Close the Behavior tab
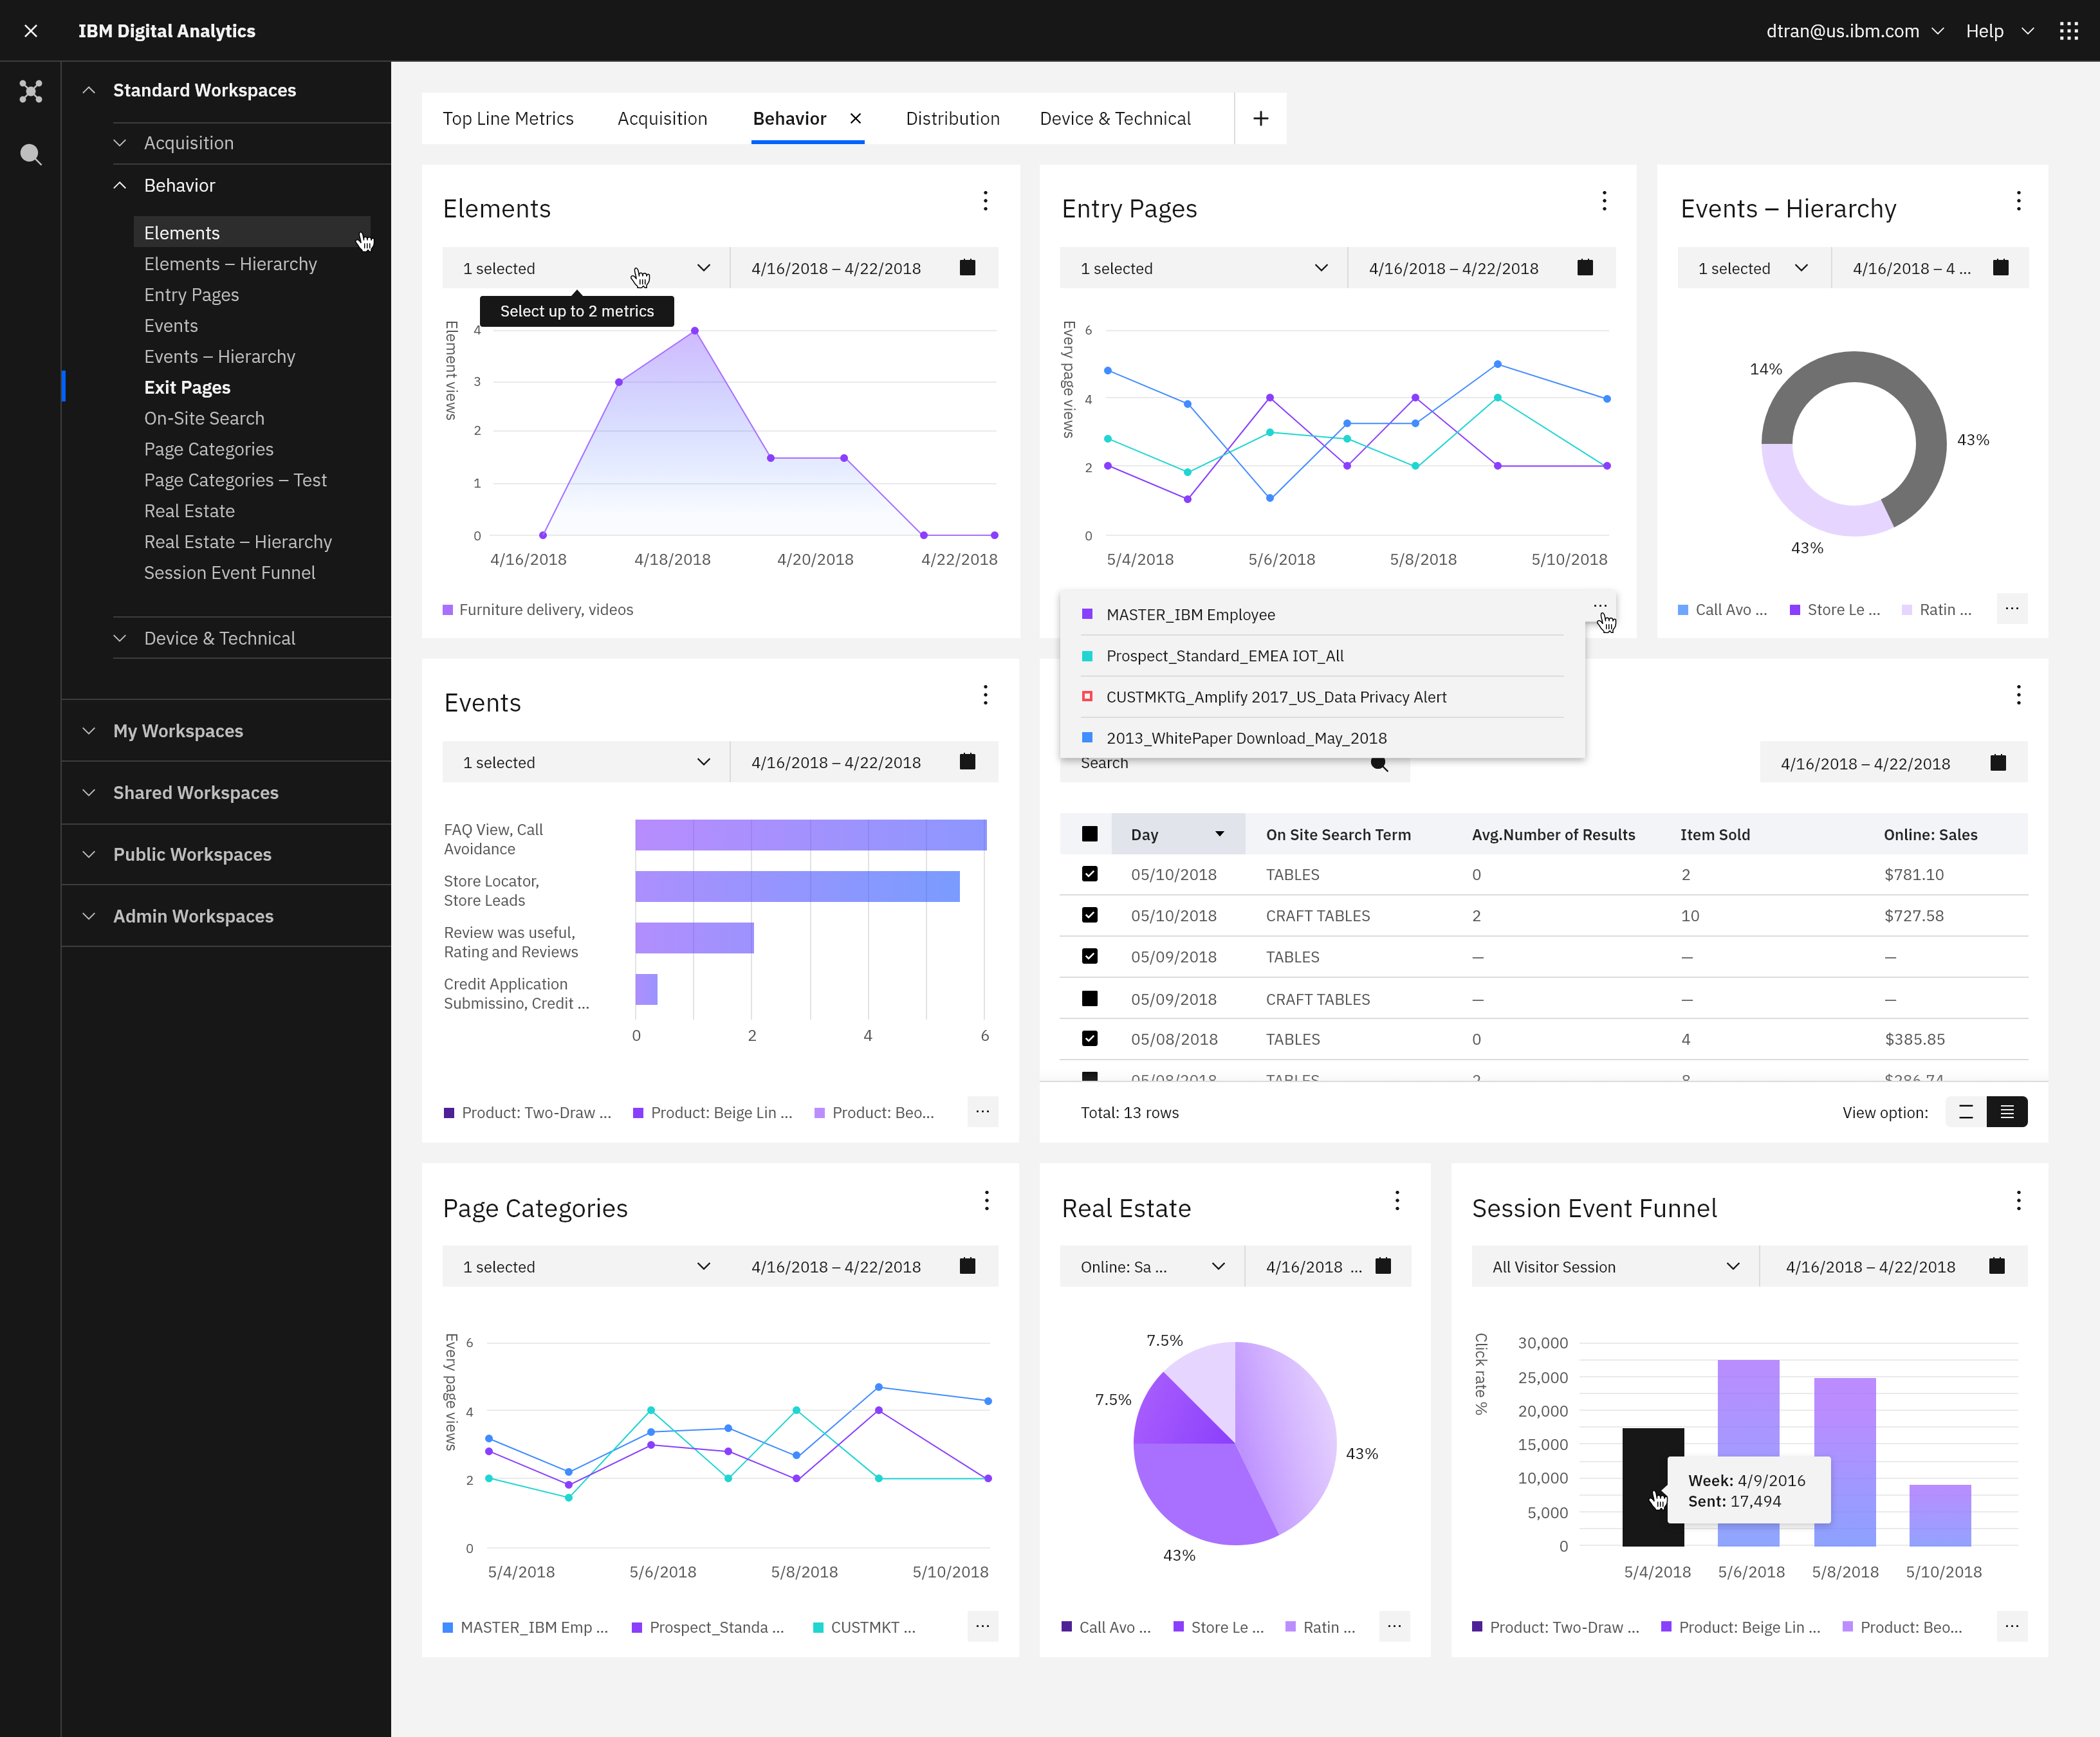 (x=856, y=118)
